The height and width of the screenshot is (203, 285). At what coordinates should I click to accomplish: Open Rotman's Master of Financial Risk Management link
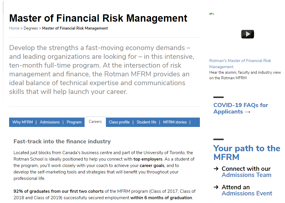pos(240,63)
